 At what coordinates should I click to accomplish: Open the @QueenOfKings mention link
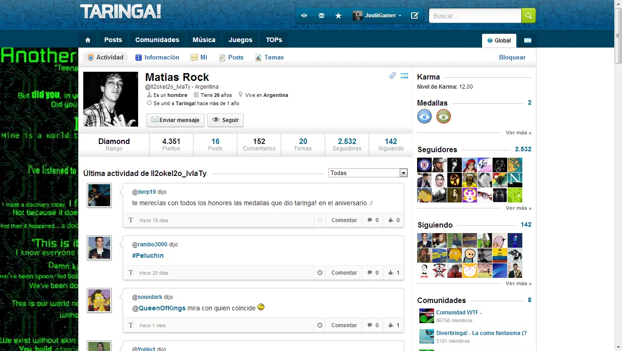click(159, 308)
